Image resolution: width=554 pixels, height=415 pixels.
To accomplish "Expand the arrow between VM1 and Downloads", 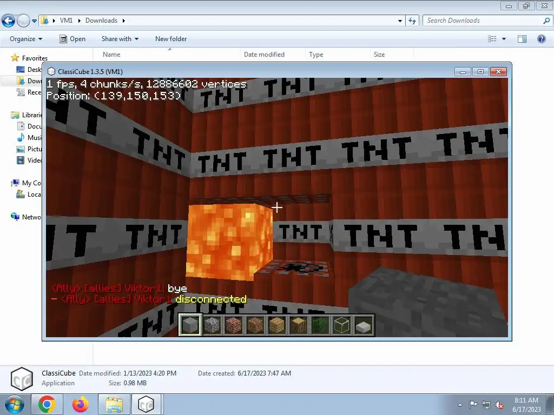I will (x=79, y=21).
